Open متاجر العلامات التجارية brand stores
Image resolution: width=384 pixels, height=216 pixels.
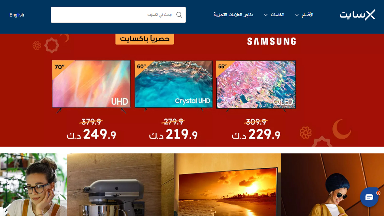tap(233, 15)
